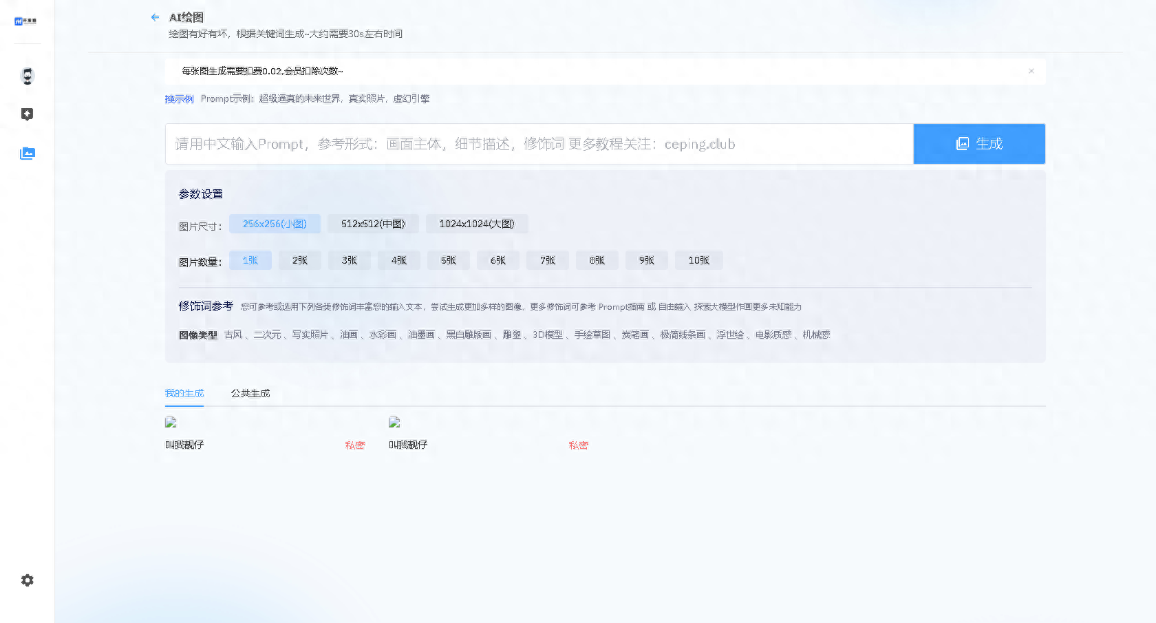Click 油画 style keyword
Screen dimensions: 1156x623
pos(349,335)
